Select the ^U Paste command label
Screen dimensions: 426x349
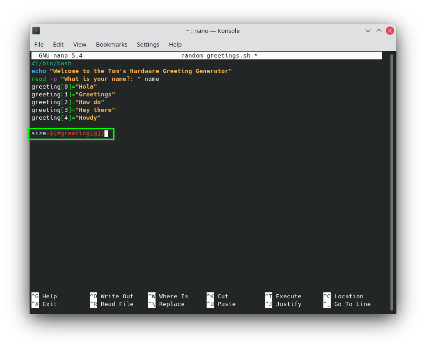click(220, 304)
